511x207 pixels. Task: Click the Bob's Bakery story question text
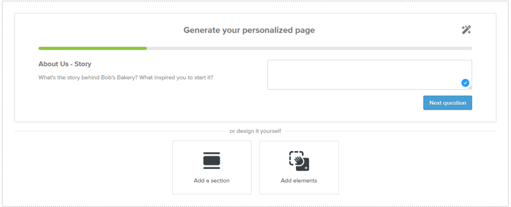126,78
